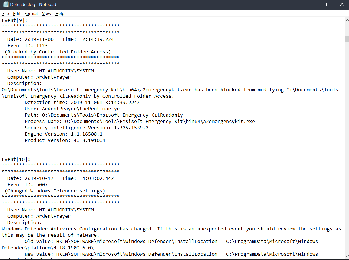Image resolution: width=349 pixels, height=260 pixels.
Task: Open the Edit menu
Action: coord(17,14)
